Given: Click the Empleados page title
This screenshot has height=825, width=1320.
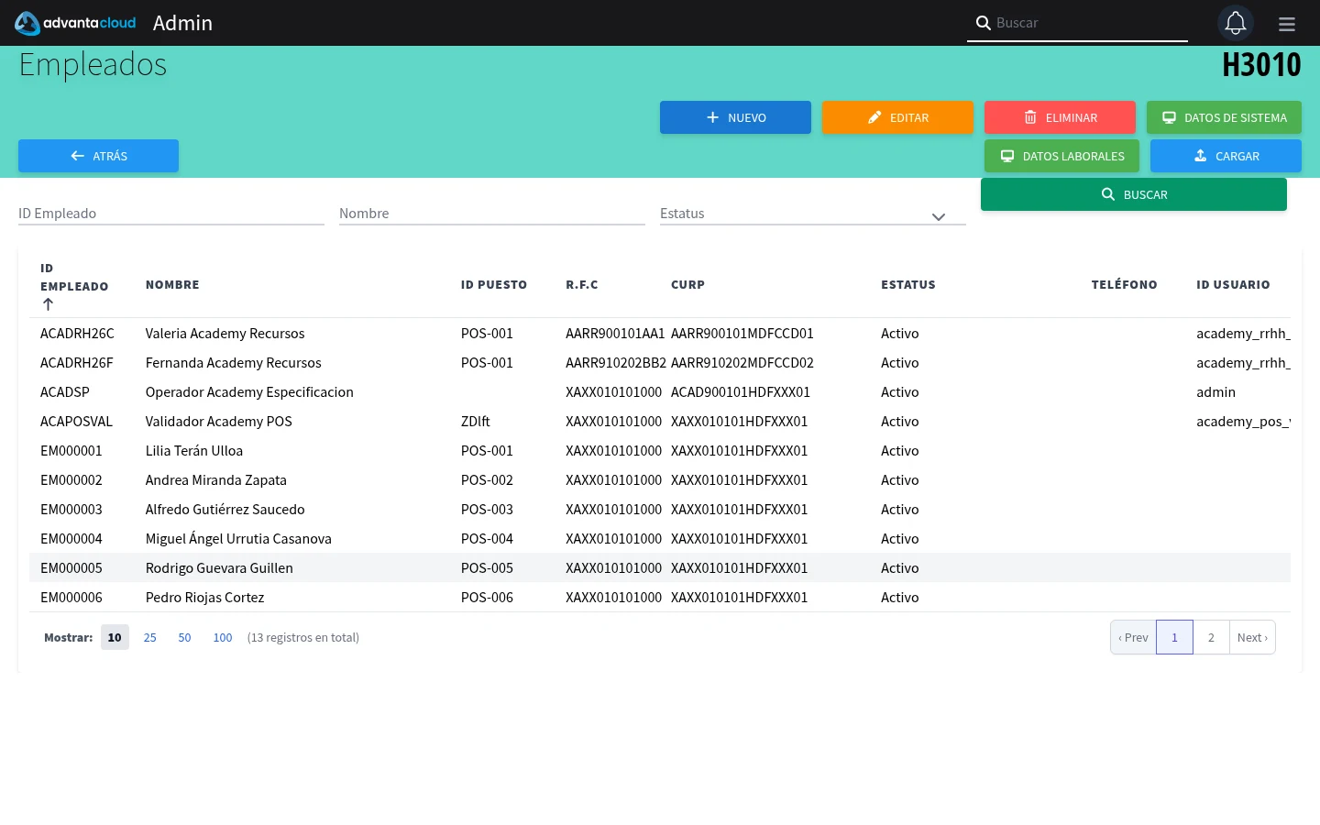Looking at the screenshot, I should point(93,65).
